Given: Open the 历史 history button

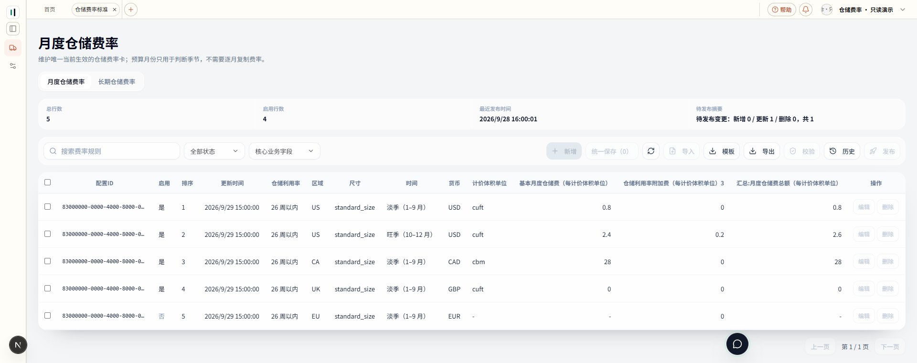Looking at the screenshot, I should (x=842, y=151).
